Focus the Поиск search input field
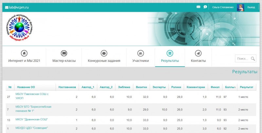Viewport: 262px width, 133px height. [242, 59]
